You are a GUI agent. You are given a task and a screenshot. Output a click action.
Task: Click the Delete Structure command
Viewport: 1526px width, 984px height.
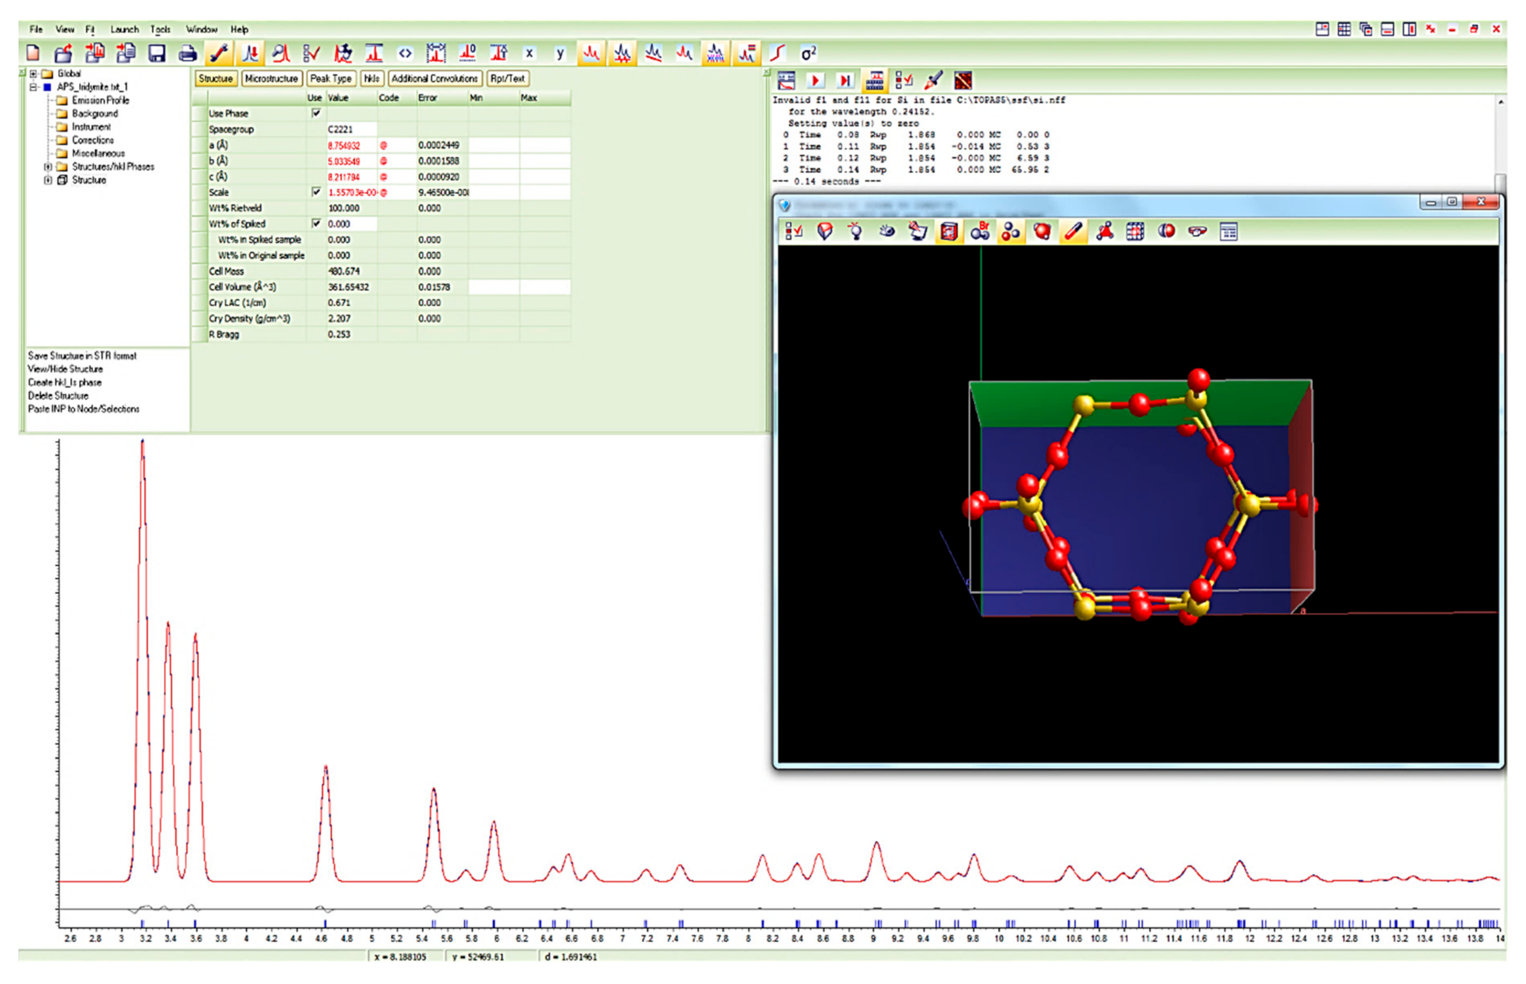(58, 395)
